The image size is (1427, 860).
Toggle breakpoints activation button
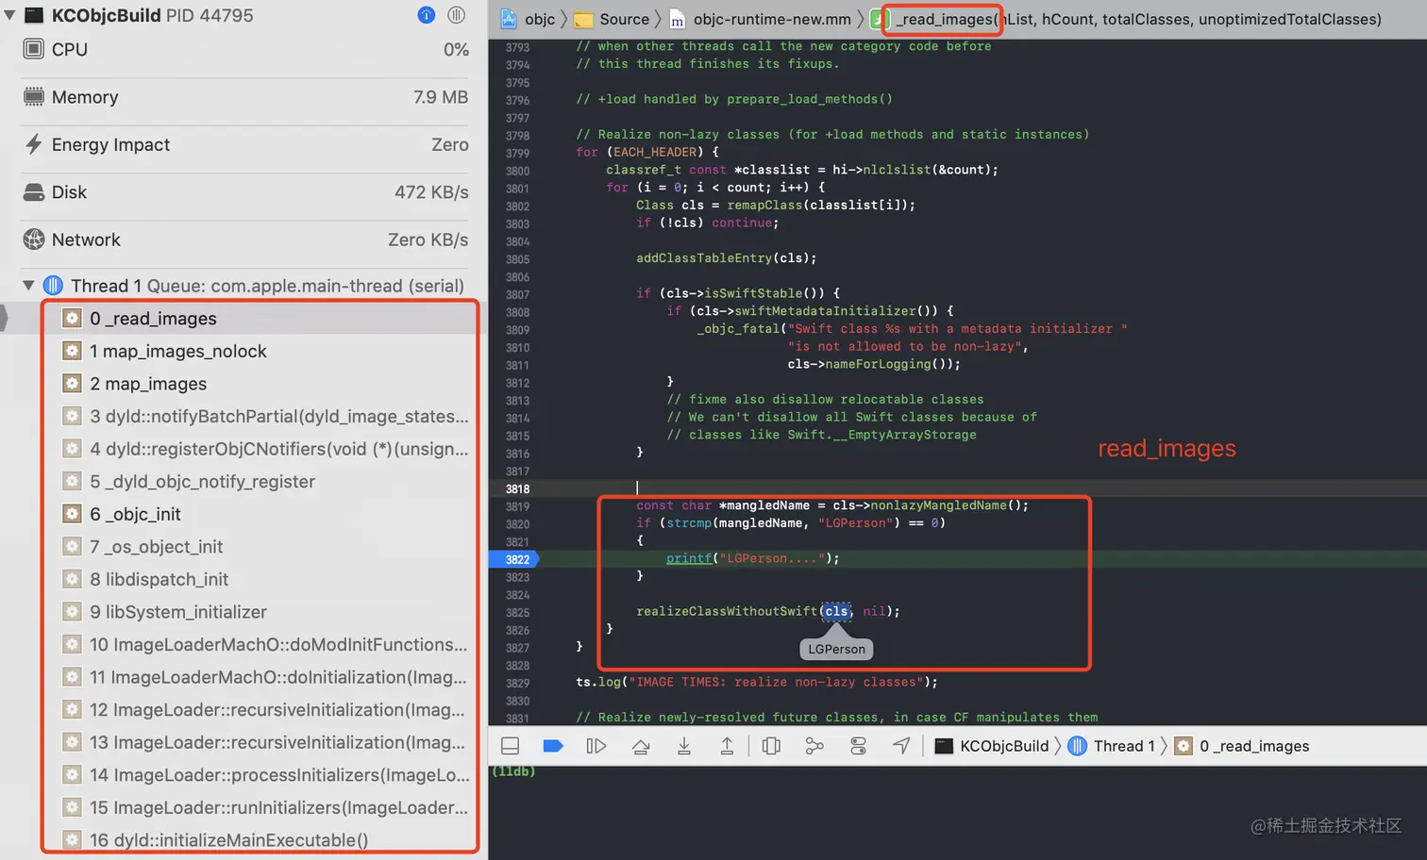coord(553,746)
